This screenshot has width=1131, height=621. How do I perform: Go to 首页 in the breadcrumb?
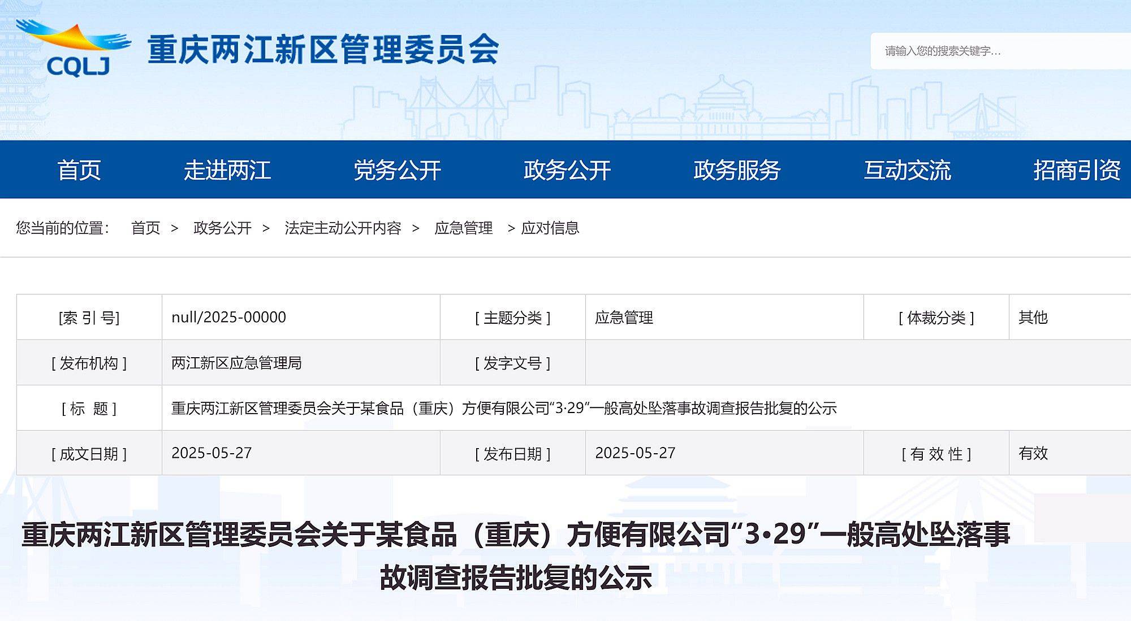pos(146,228)
